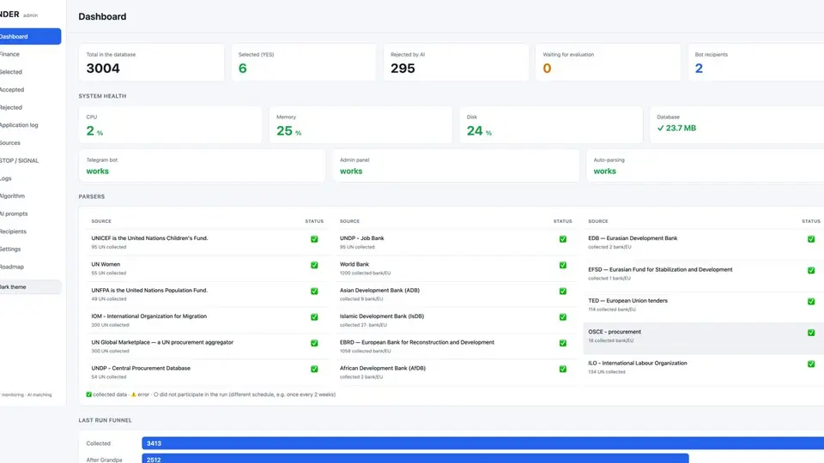Click the LAST RUN FUNNEL heading
The image size is (824, 463).
tap(105, 420)
